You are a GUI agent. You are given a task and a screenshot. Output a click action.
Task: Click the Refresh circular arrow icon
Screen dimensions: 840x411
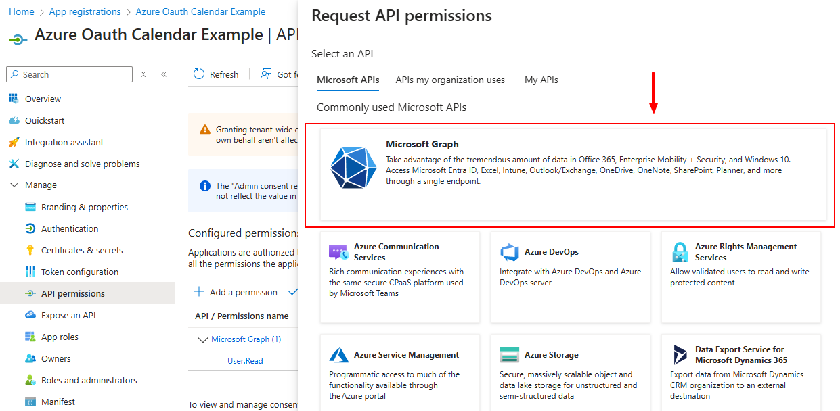(199, 74)
